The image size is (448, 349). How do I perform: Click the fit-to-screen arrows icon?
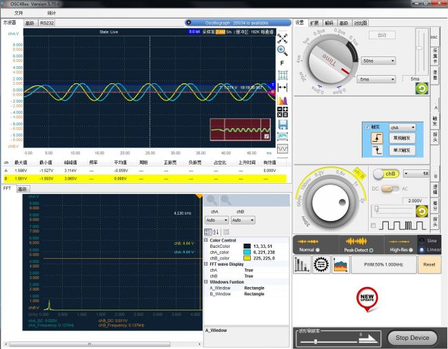pos(283,39)
